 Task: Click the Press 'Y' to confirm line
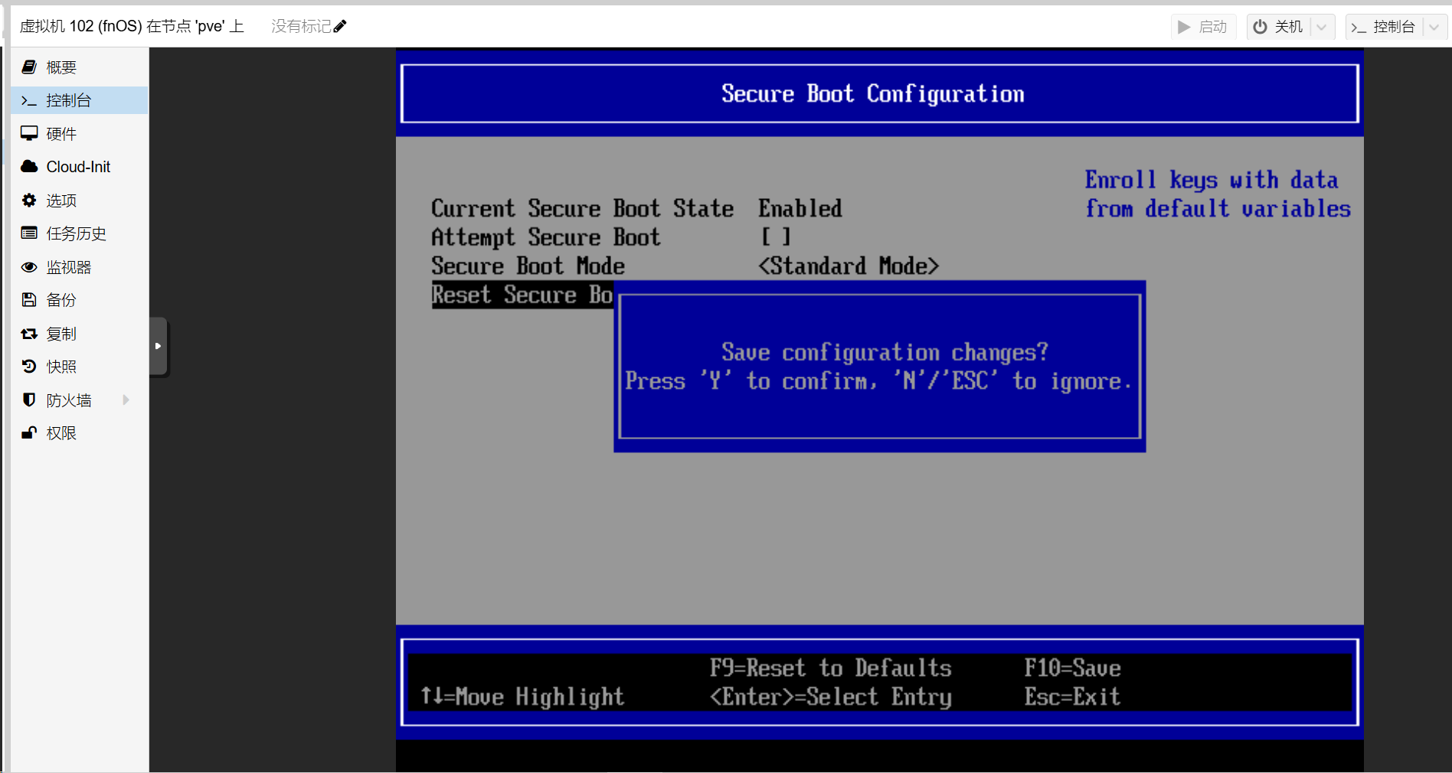coord(879,381)
